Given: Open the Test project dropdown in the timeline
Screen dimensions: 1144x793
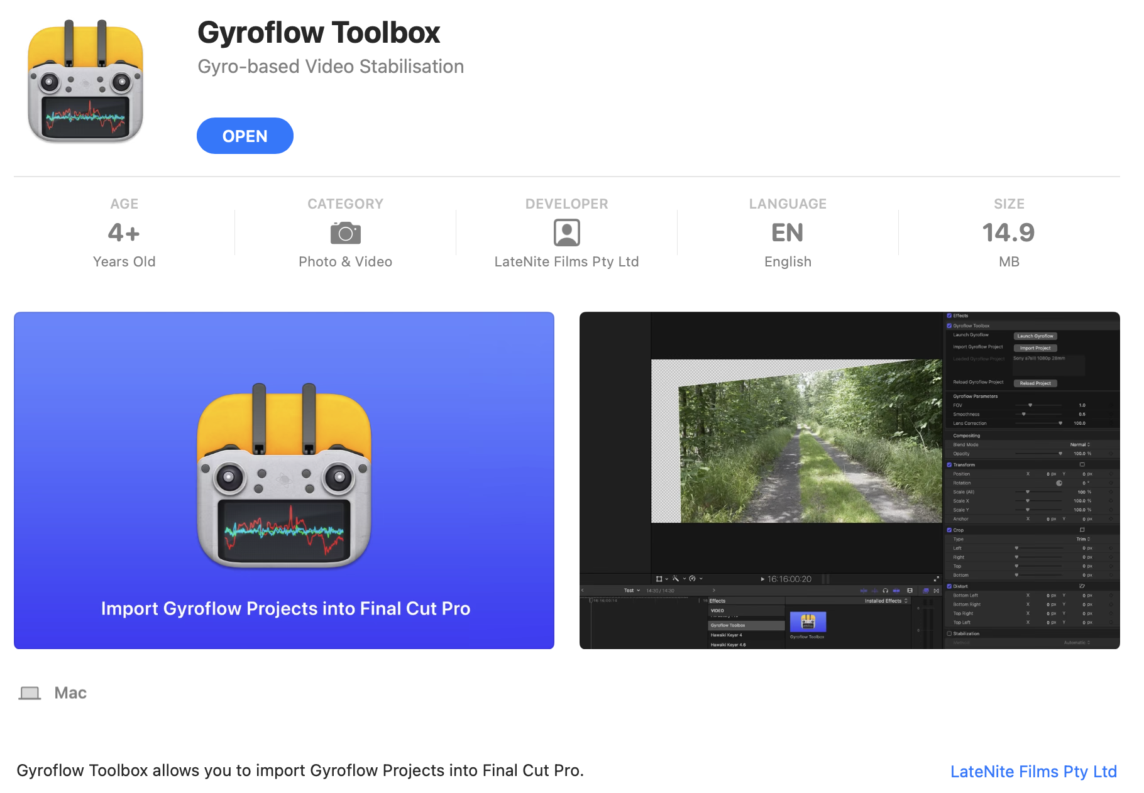Looking at the screenshot, I should point(632,591).
